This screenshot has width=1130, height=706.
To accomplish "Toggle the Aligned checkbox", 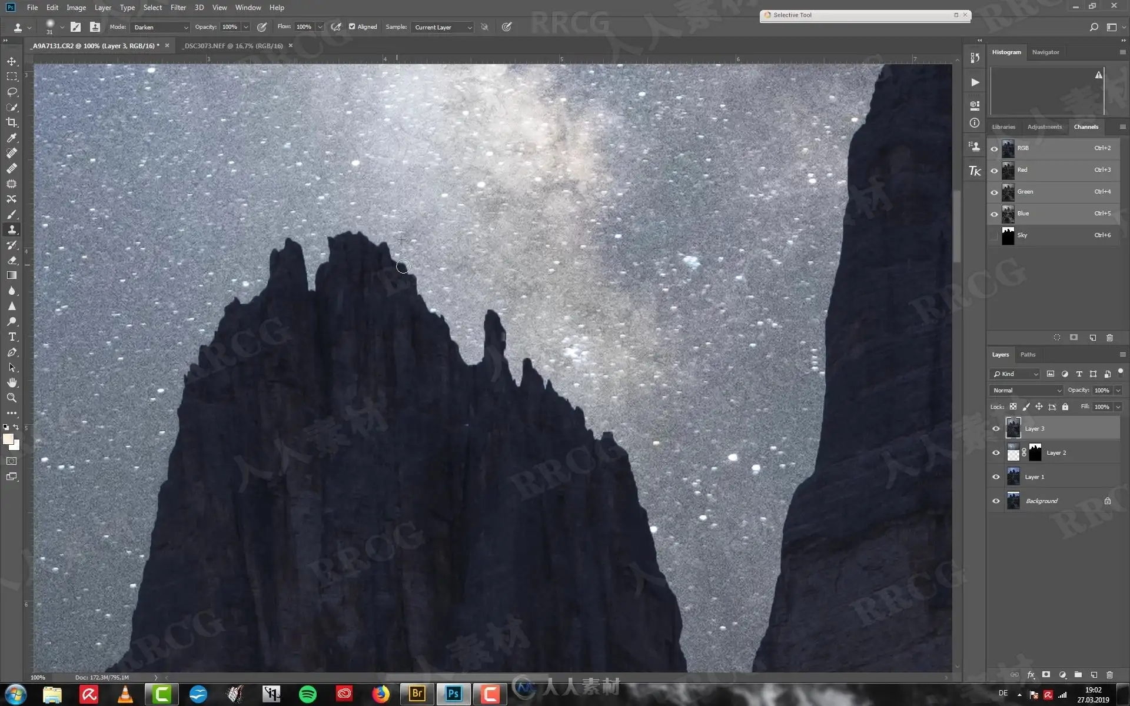I will pos(352,26).
